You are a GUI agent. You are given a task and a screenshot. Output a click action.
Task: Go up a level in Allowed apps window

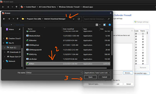pos(16,7)
